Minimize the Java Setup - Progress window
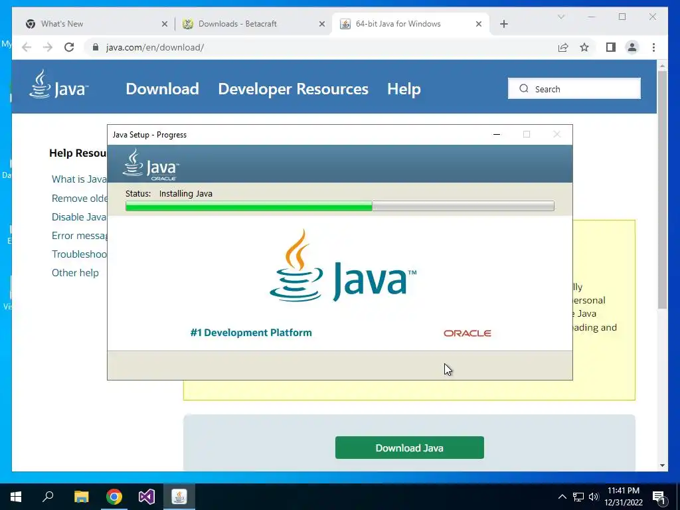The height and width of the screenshot is (510, 680). [497, 134]
